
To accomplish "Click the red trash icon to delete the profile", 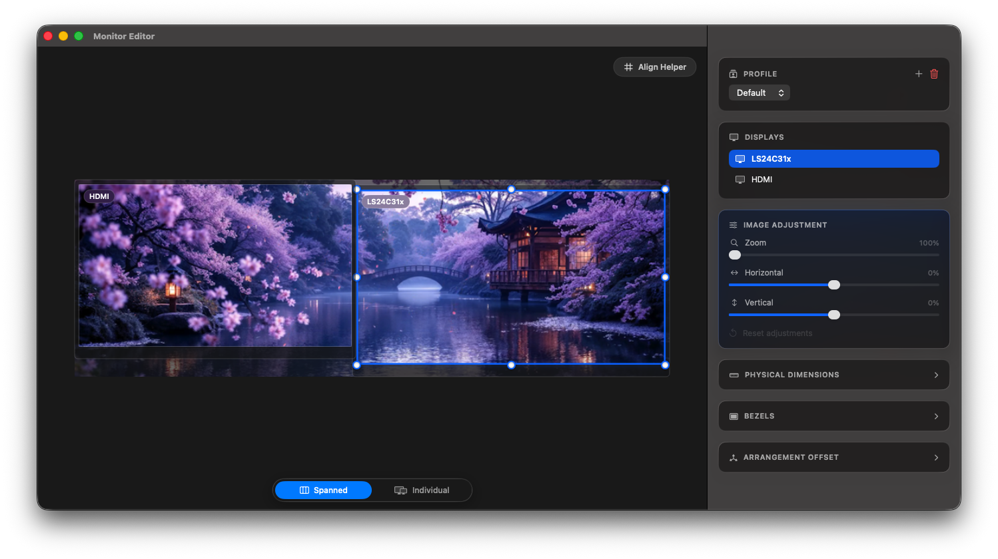I will tap(934, 74).
